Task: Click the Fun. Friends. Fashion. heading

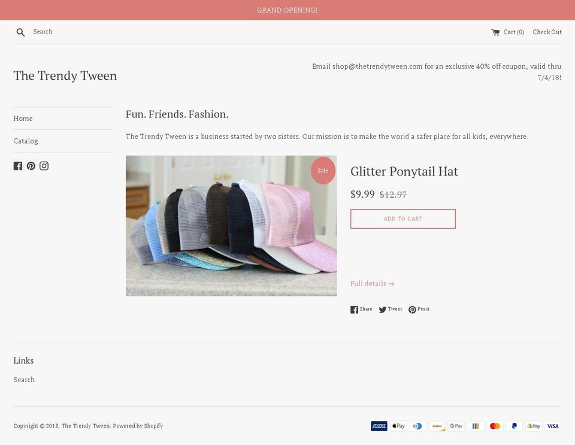Action: [177, 114]
